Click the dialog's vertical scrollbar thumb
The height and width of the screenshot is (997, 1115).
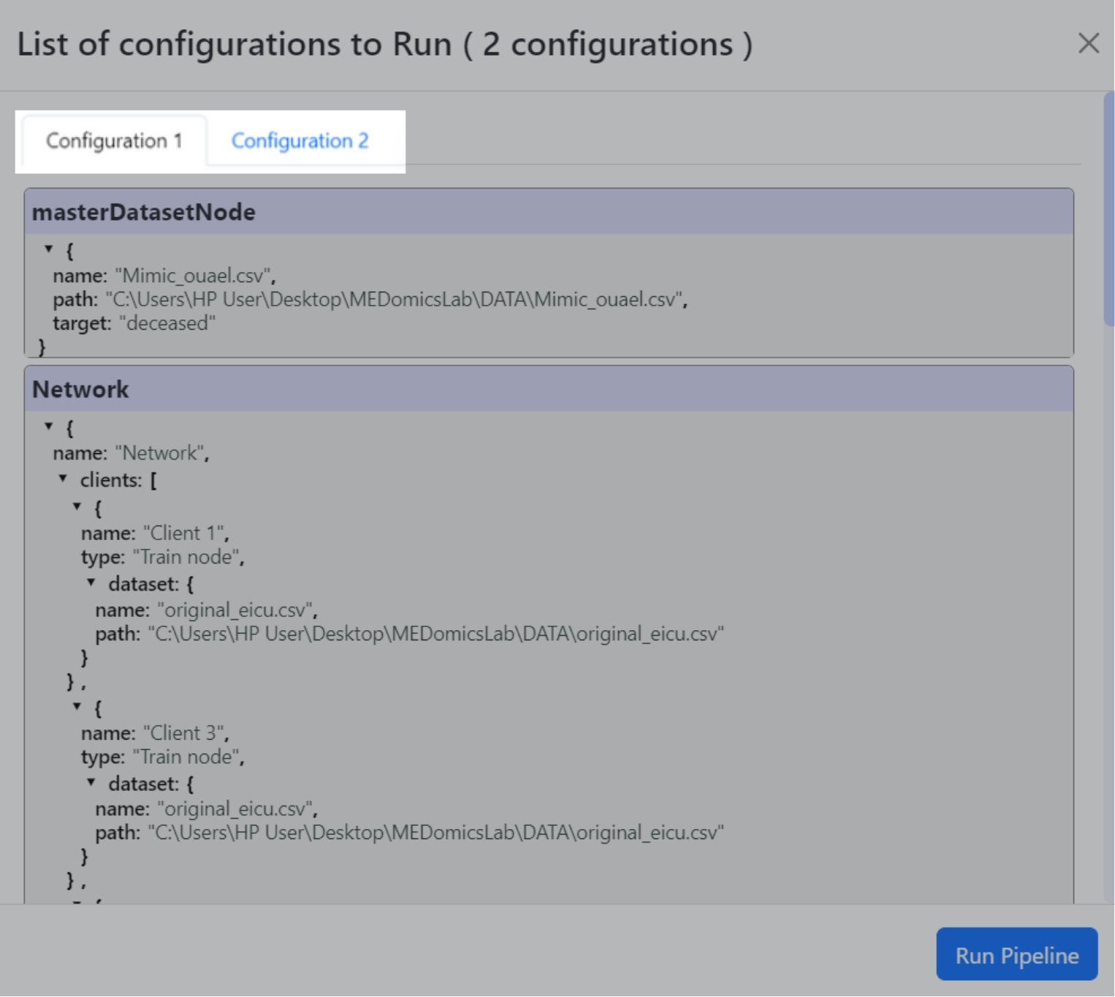tap(1108, 208)
